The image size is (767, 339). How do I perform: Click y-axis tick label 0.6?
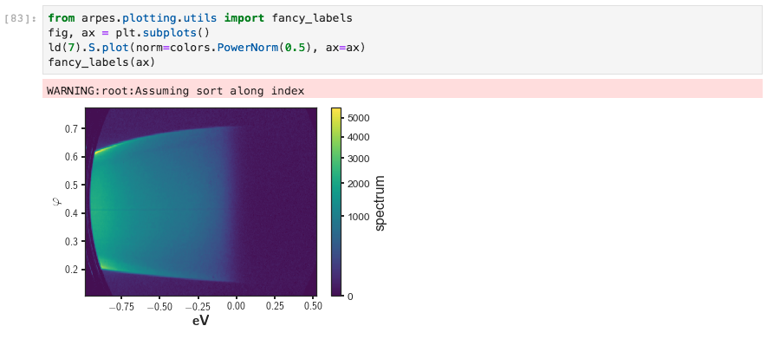[71, 157]
